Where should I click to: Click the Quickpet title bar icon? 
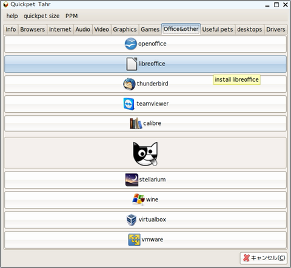(x=5, y=4)
